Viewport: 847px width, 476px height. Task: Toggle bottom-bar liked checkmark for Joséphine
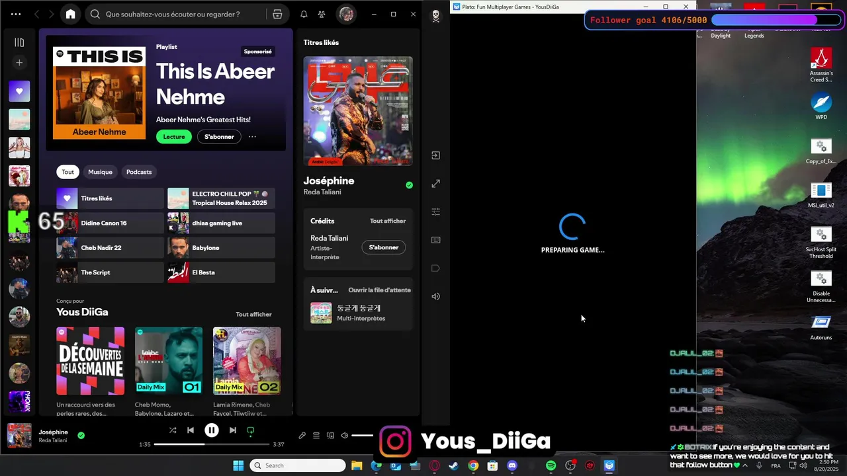(x=81, y=436)
